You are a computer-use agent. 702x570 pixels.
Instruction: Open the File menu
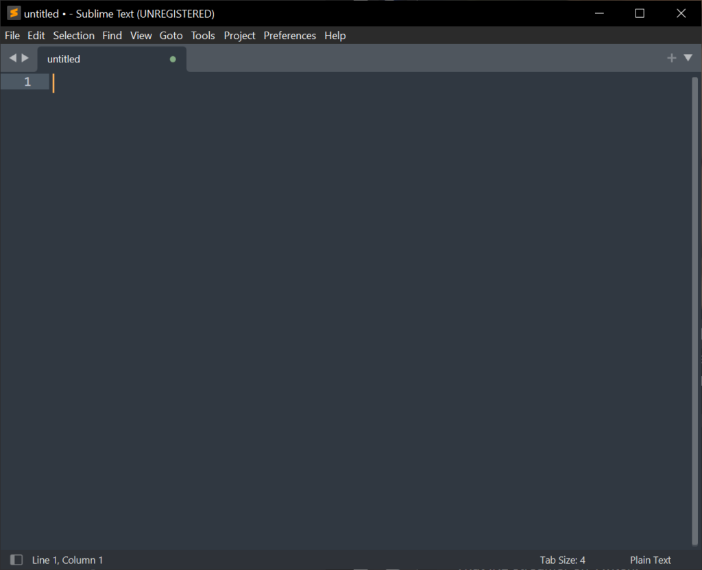(12, 36)
